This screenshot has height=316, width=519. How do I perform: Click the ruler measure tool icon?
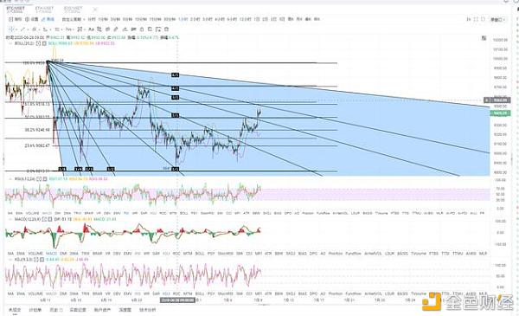133,29
